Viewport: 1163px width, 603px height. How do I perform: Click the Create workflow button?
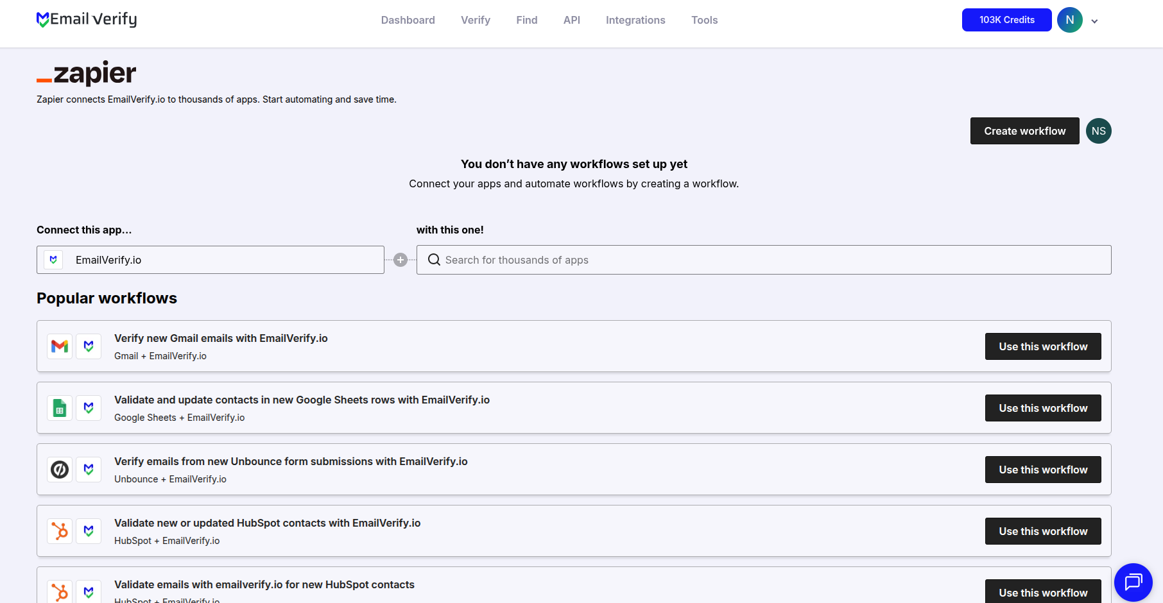pyautogui.click(x=1025, y=131)
